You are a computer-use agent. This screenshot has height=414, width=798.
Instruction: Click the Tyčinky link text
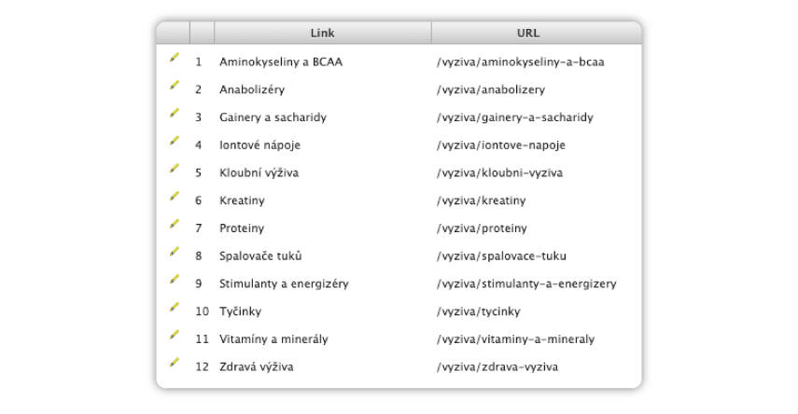[240, 311]
